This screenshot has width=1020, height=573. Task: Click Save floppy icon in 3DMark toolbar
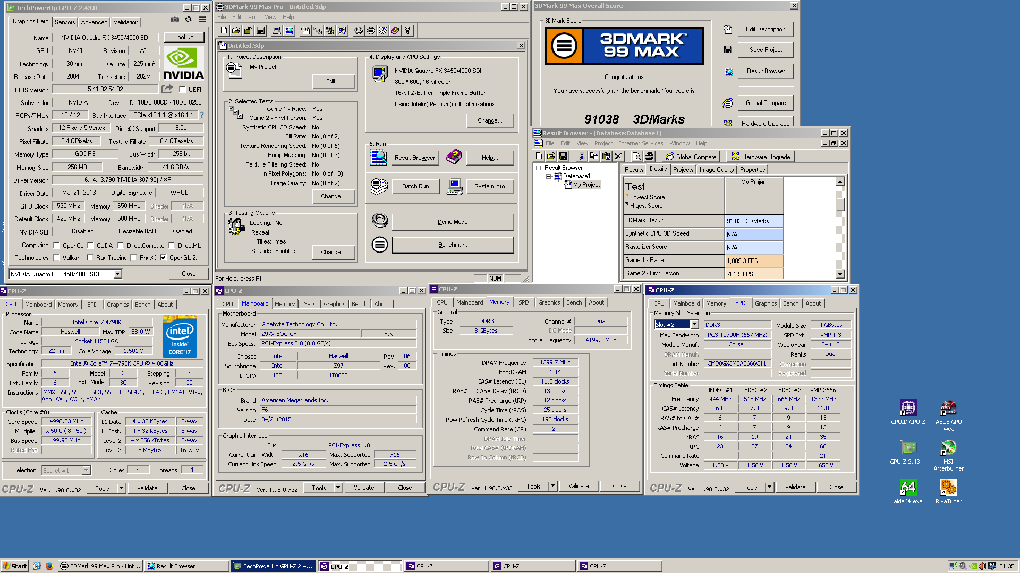click(x=260, y=31)
